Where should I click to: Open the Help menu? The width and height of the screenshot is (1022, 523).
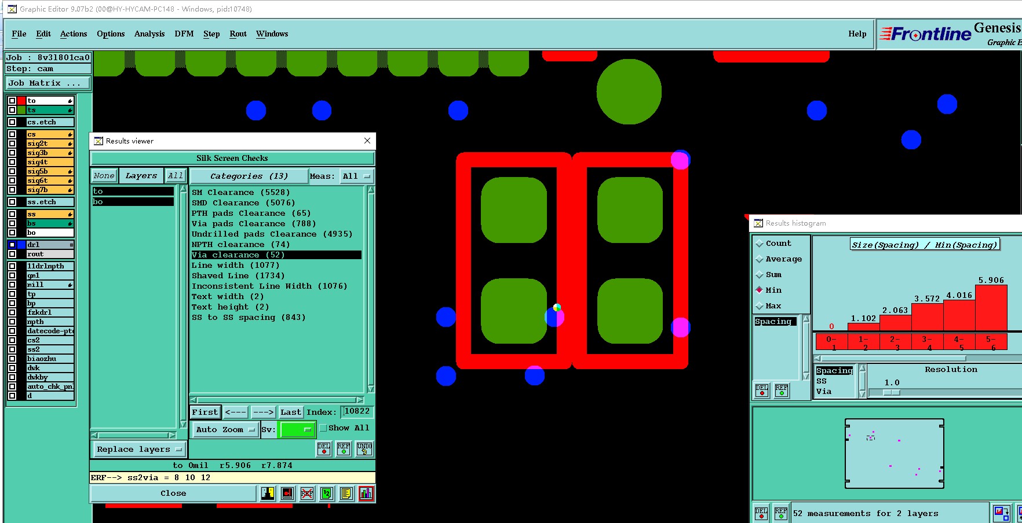857,34
